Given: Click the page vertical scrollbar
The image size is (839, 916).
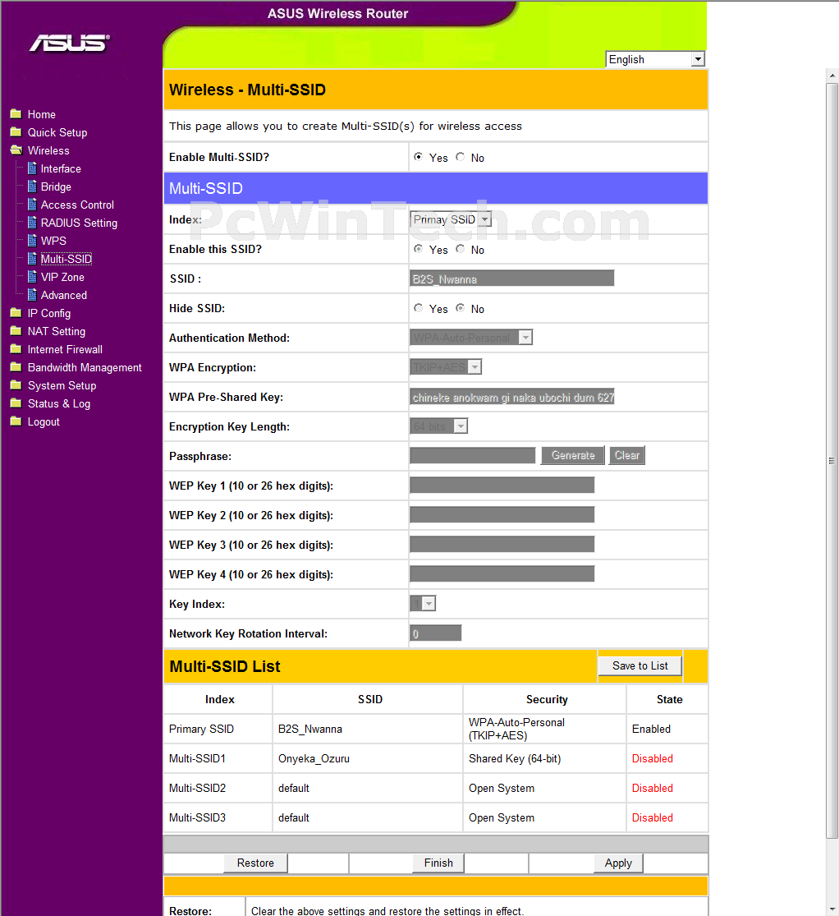Looking at the screenshot, I should [x=832, y=461].
